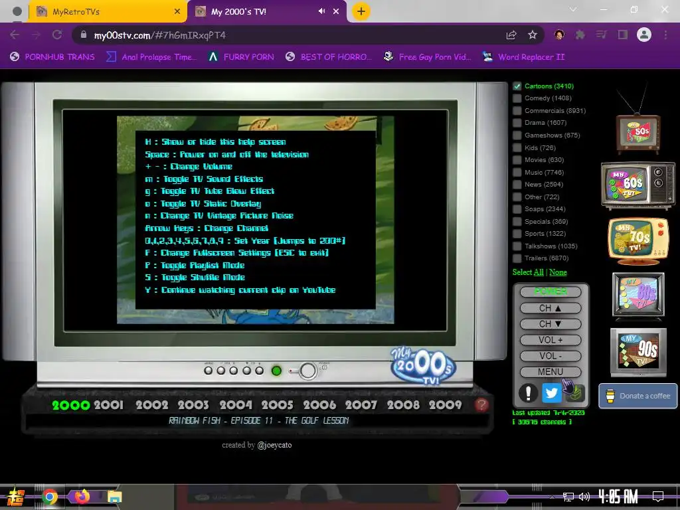Launch Firefox from the taskbar

pyautogui.click(x=82, y=496)
